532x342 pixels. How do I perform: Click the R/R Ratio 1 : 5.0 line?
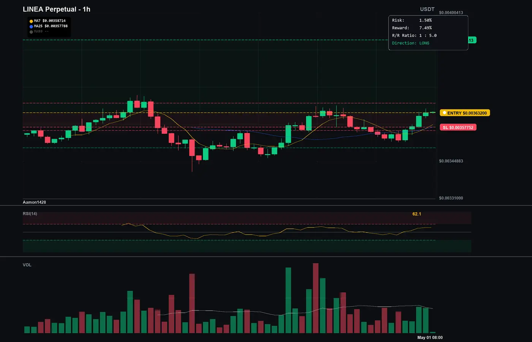[x=414, y=35]
